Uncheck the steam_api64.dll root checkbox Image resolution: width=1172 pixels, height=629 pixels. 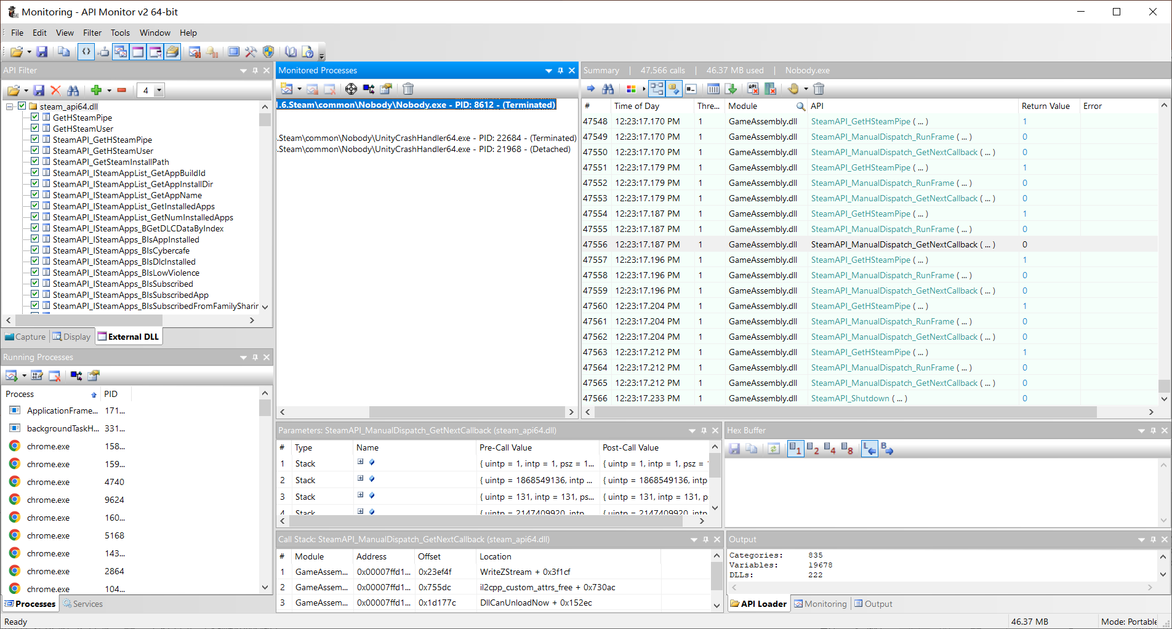[22, 106]
